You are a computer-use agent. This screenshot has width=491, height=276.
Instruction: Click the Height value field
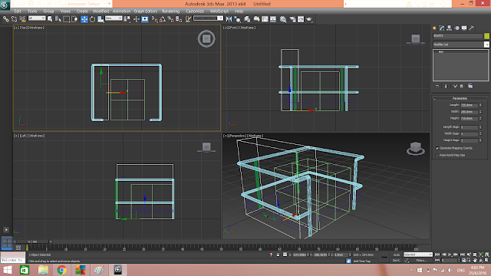tap(470, 118)
